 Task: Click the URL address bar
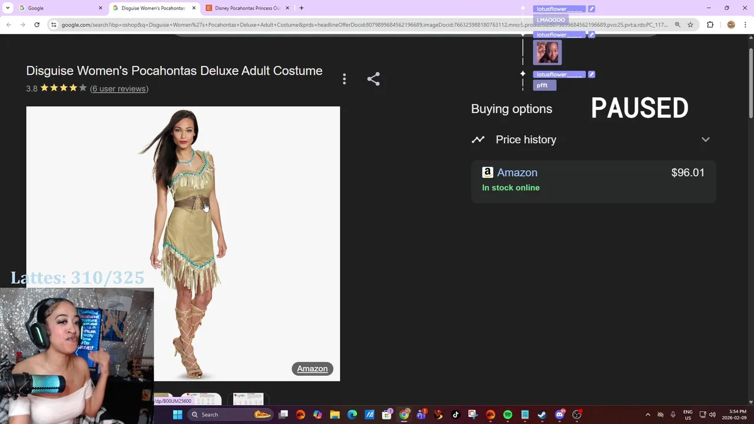click(364, 25)
